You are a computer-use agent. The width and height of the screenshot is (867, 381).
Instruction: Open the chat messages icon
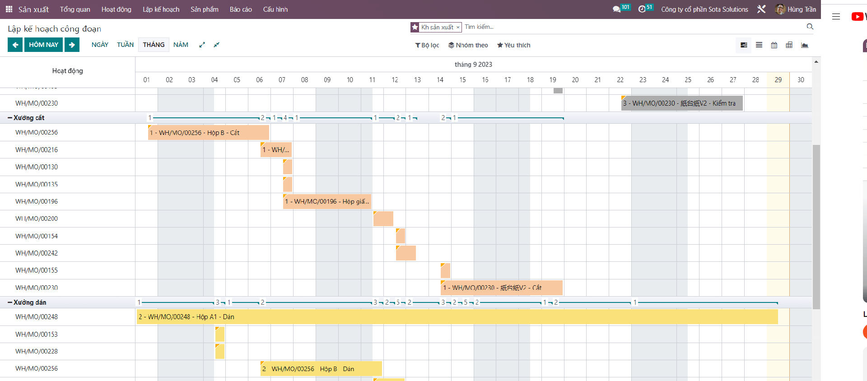point(616,9)
